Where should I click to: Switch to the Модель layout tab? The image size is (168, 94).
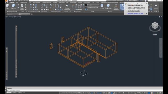9,92
